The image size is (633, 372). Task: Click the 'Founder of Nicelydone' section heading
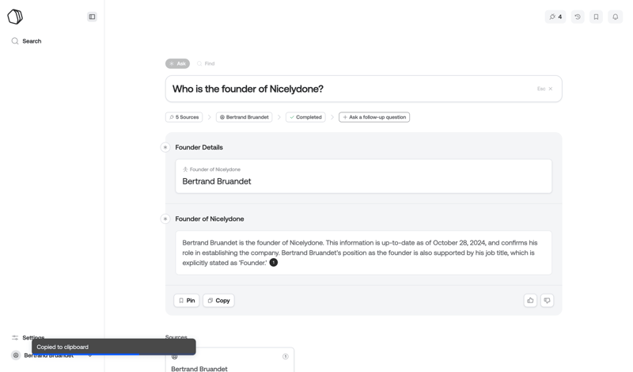tap(210, 219)
